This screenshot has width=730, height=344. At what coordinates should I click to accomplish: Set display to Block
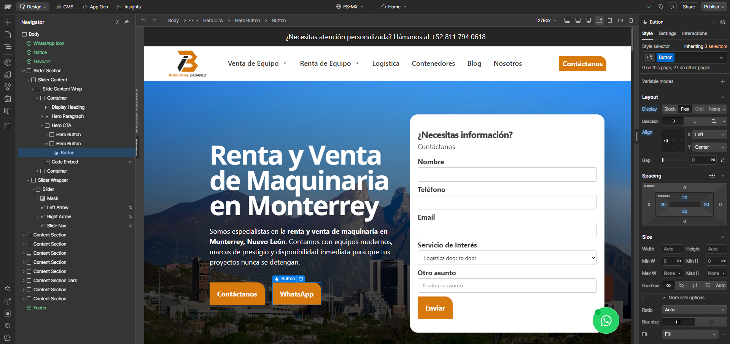[x=670, y=109]
